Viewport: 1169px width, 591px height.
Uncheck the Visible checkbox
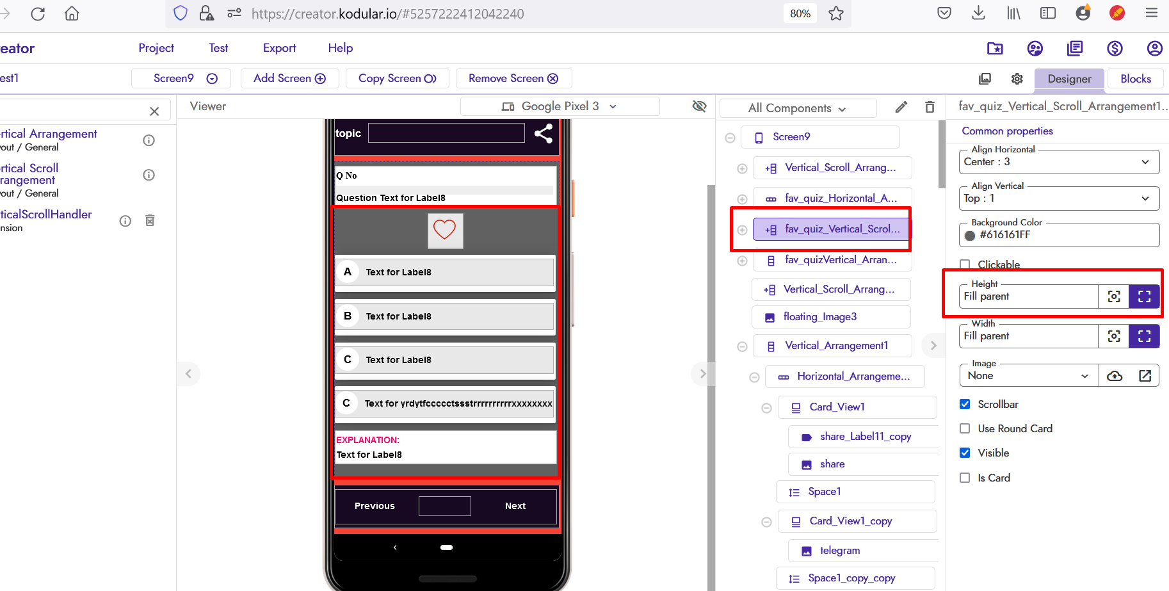[965, 453]
